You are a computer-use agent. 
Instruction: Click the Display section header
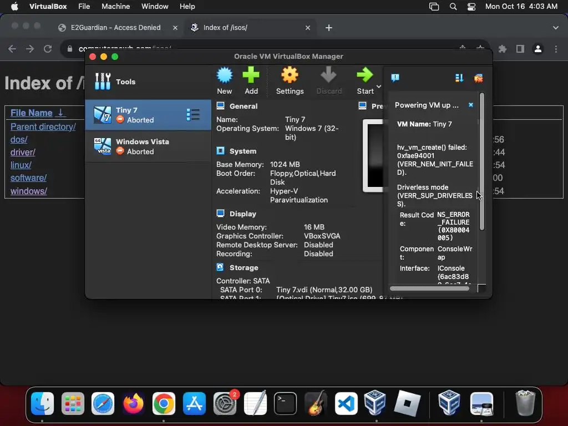(243, 214)
